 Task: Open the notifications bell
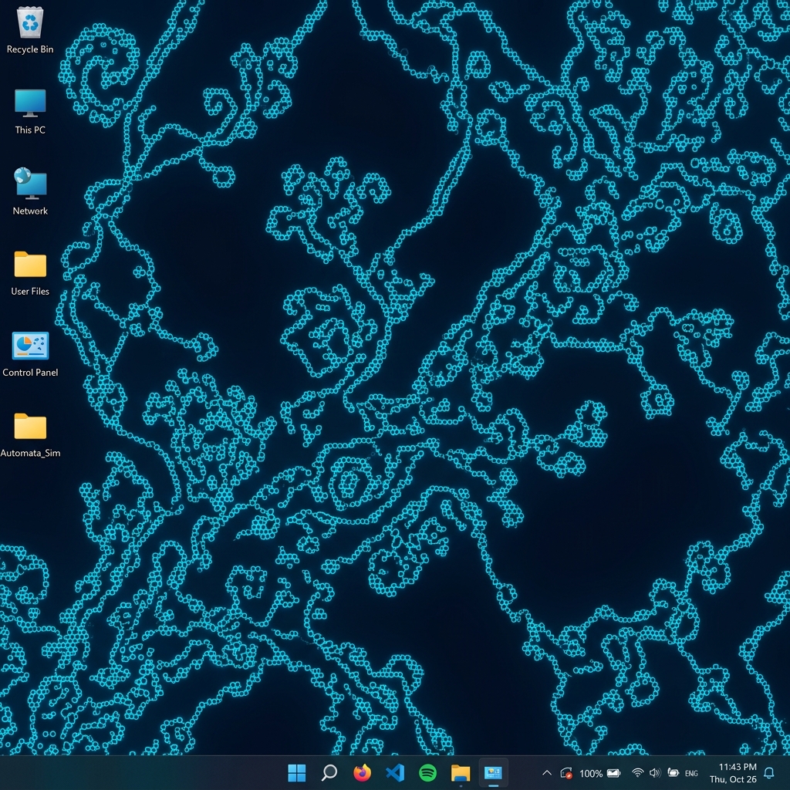[x=769, y=773]
